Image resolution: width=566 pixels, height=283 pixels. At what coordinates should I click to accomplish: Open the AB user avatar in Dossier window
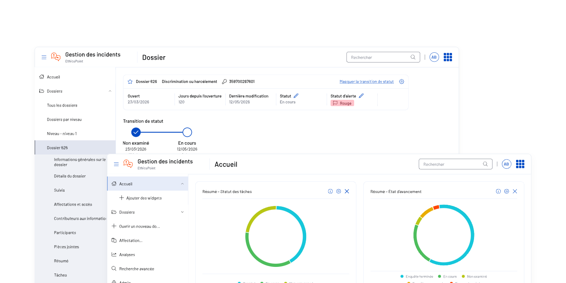(x=434, y=57)
